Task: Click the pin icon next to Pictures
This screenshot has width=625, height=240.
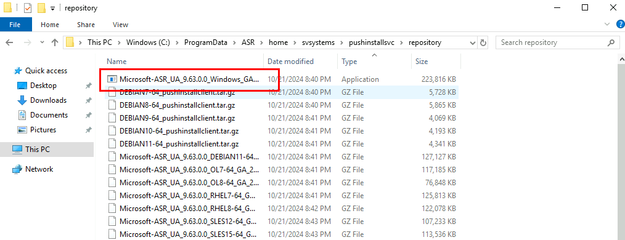Action: click(89, 130)
